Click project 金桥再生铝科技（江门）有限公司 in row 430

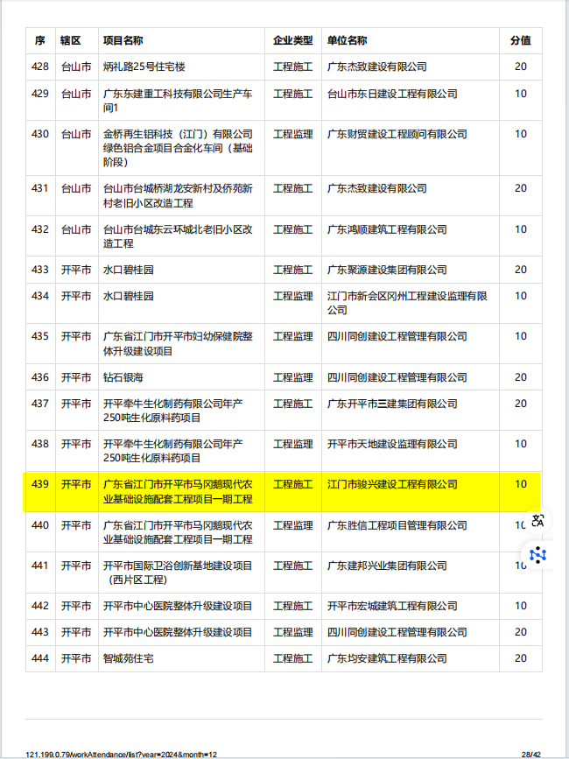(178, 148)
